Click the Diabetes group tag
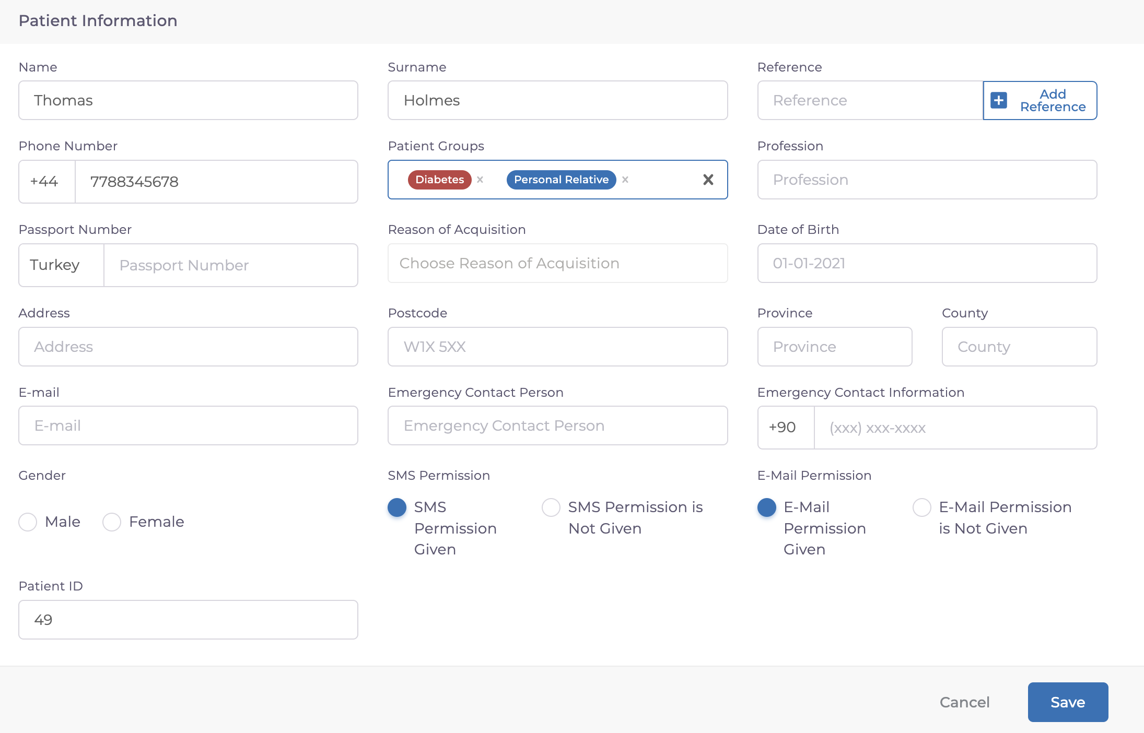Image resolution: width=1144 pixels, height=733 pixels. 439,180
